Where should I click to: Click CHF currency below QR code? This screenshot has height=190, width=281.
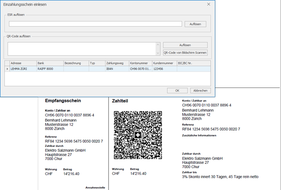click(116, 174)
